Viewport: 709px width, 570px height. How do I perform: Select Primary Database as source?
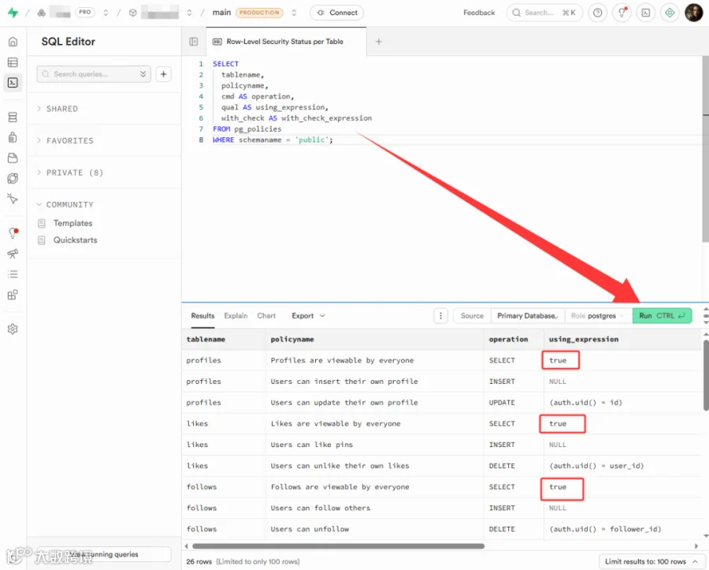click(x=527, y=316)
